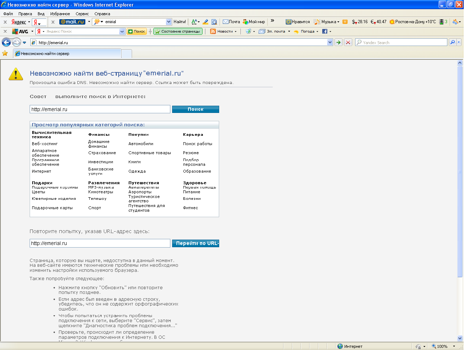
Task: Expand the address bar URL history dropdown
Action: (x=330, y=42)
